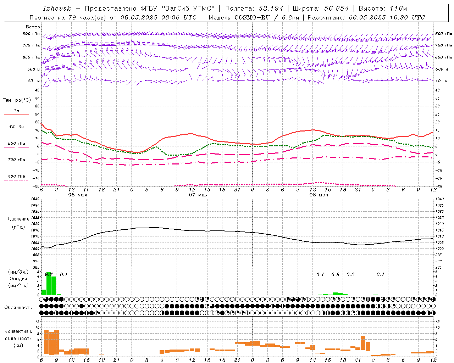Click the Модель COSMO-RU / 6.6км label
Image resolution: width=454 pixels, height=363 pixels.
click(x=254, y=17)
